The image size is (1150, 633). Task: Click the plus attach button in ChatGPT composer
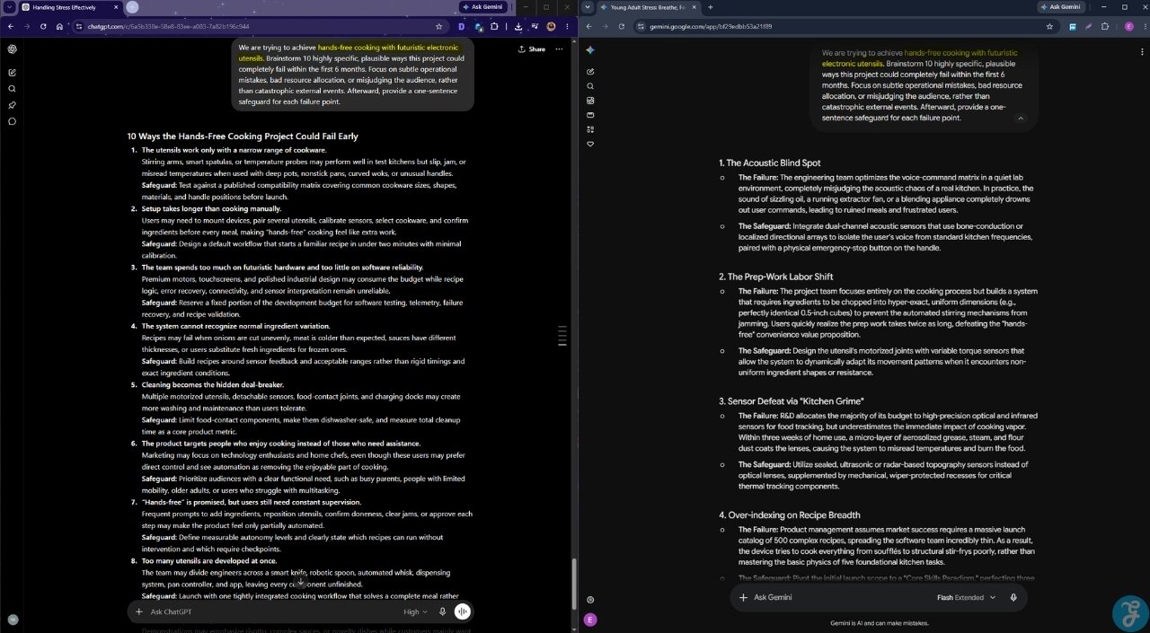pos(138,611)
